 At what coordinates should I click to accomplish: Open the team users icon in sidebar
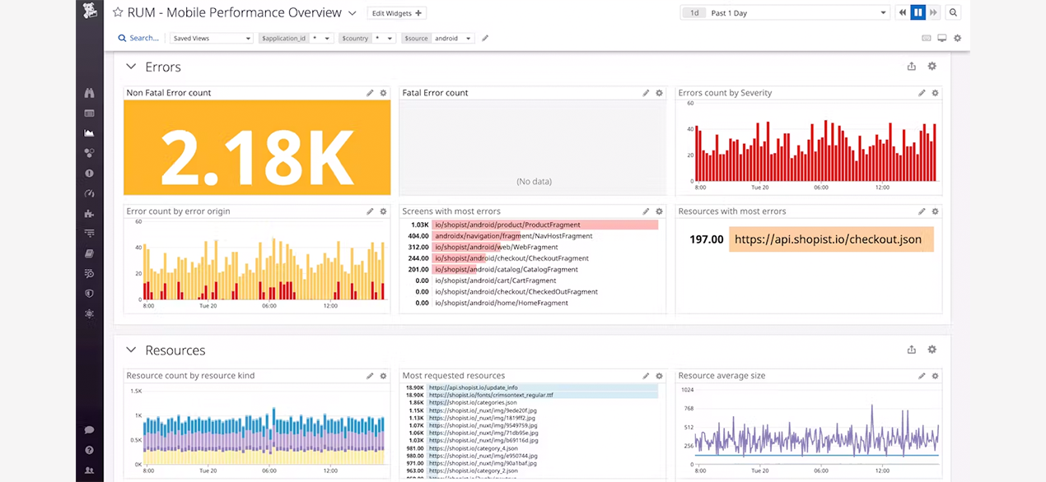point(89,470)
